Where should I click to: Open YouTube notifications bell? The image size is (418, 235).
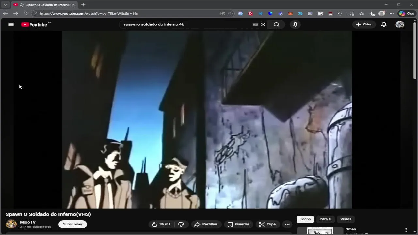point(384,24)
